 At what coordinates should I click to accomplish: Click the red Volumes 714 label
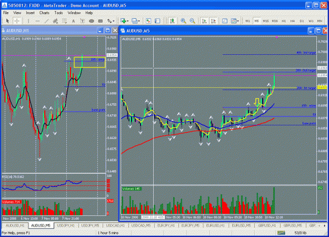point(12,202)
